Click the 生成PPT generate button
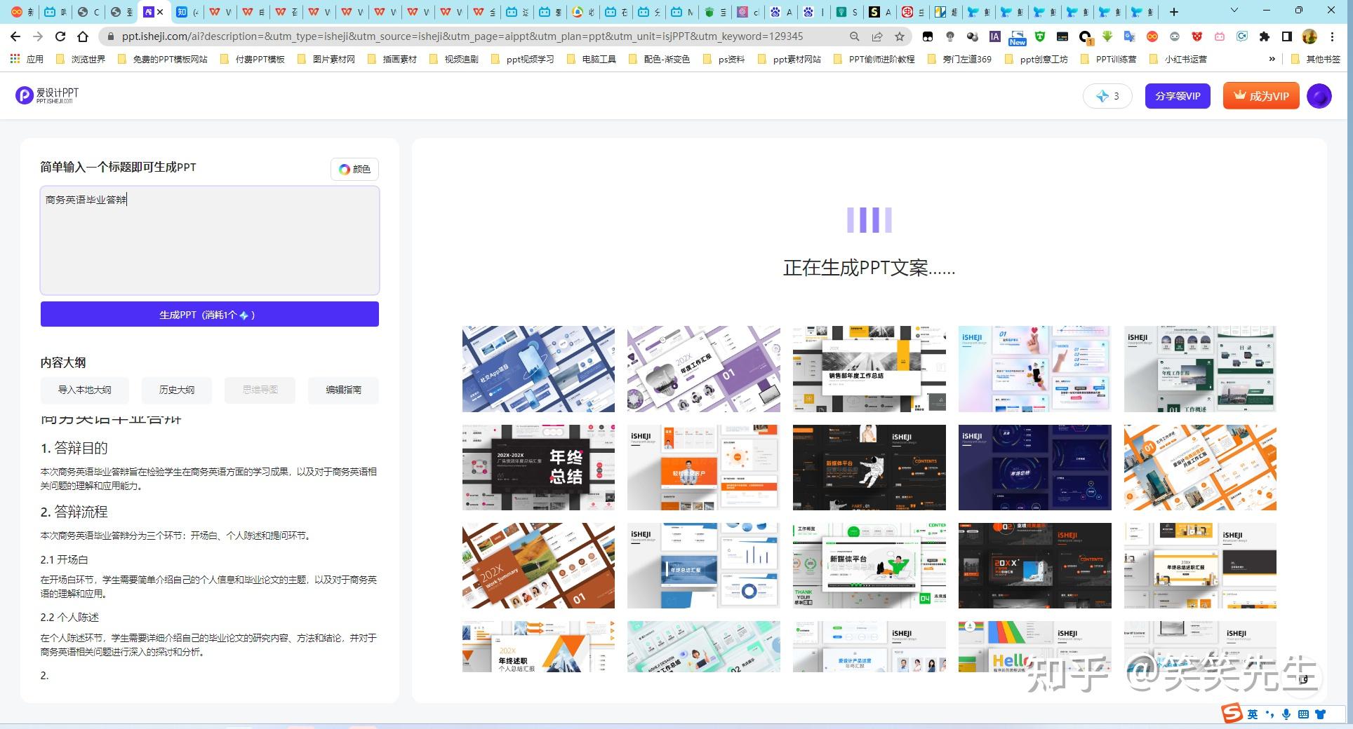Image resolution: width=1353 pixels, height=729 pixels. tap(209, 314)
